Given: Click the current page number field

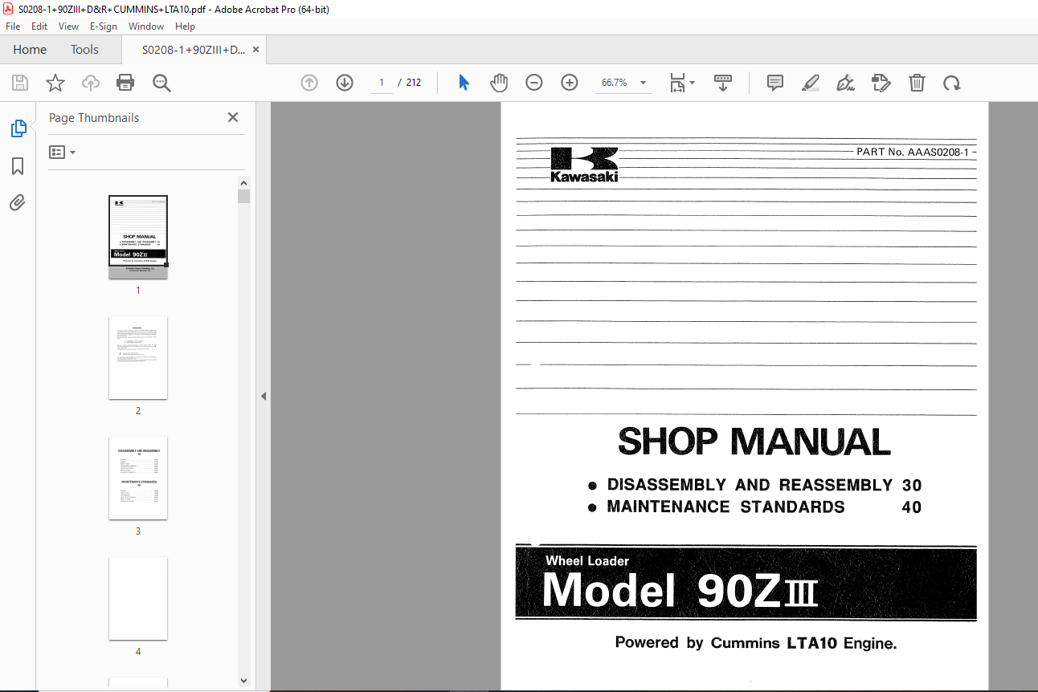Looking at the screenshot, I should click(x=381, y=83).
